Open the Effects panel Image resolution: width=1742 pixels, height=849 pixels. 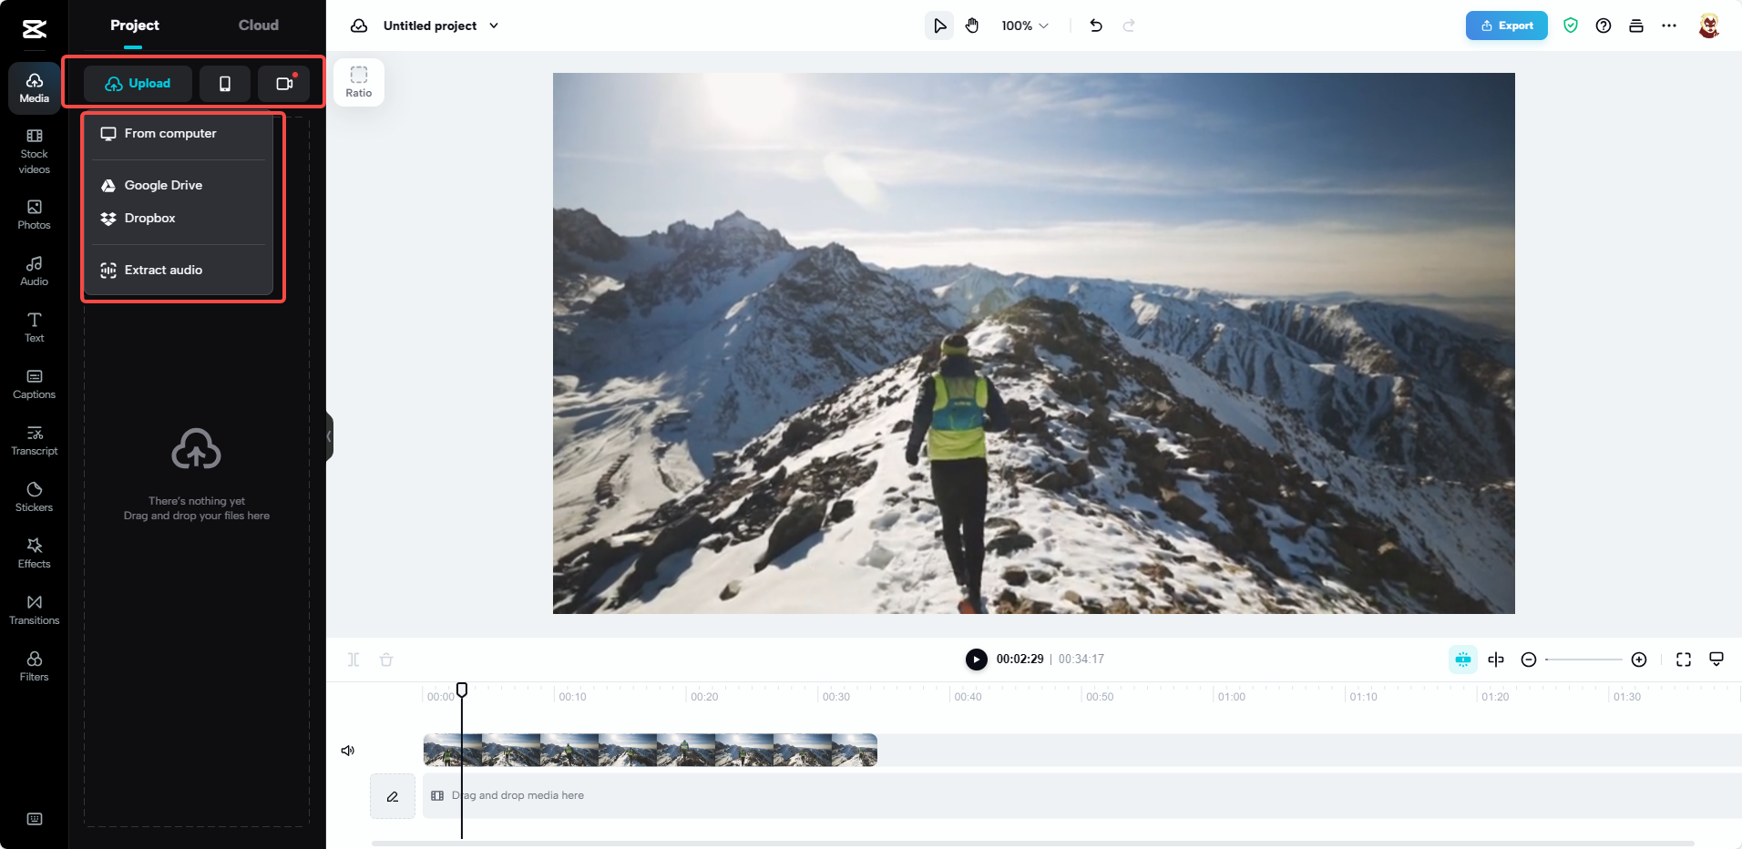35,554
